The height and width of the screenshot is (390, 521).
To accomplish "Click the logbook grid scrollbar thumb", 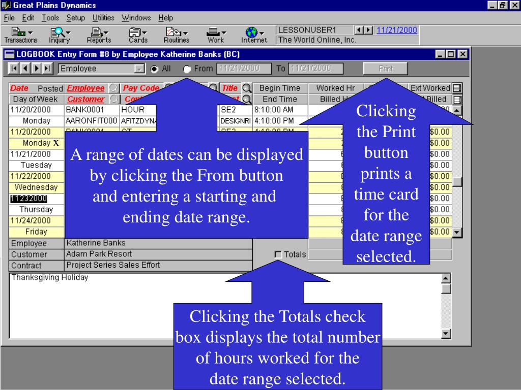I will point(457,182).
